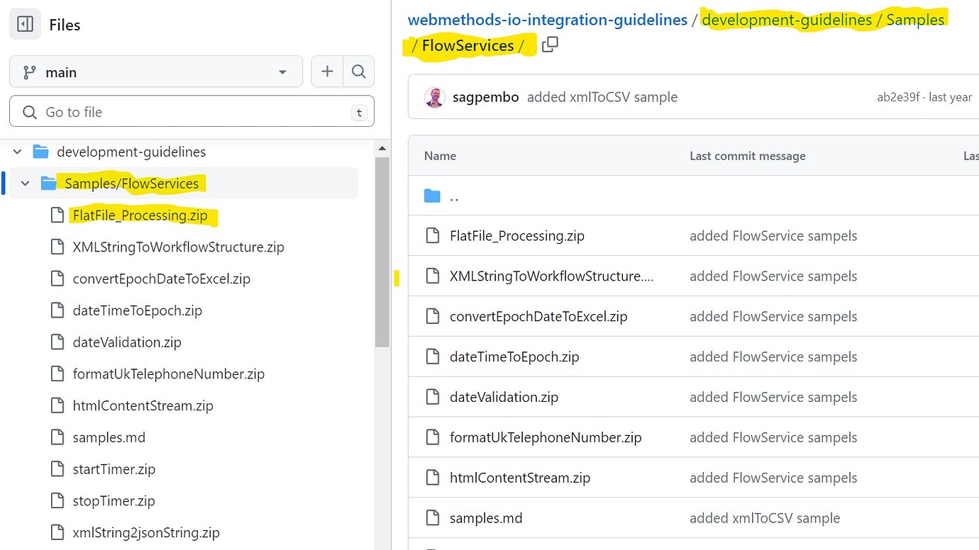Open commit message on dateTimeToEpoch.zip row
Image resolution: width=979 pixels, height=550 pixels.
pyautogui.click(x=773, y=357)
